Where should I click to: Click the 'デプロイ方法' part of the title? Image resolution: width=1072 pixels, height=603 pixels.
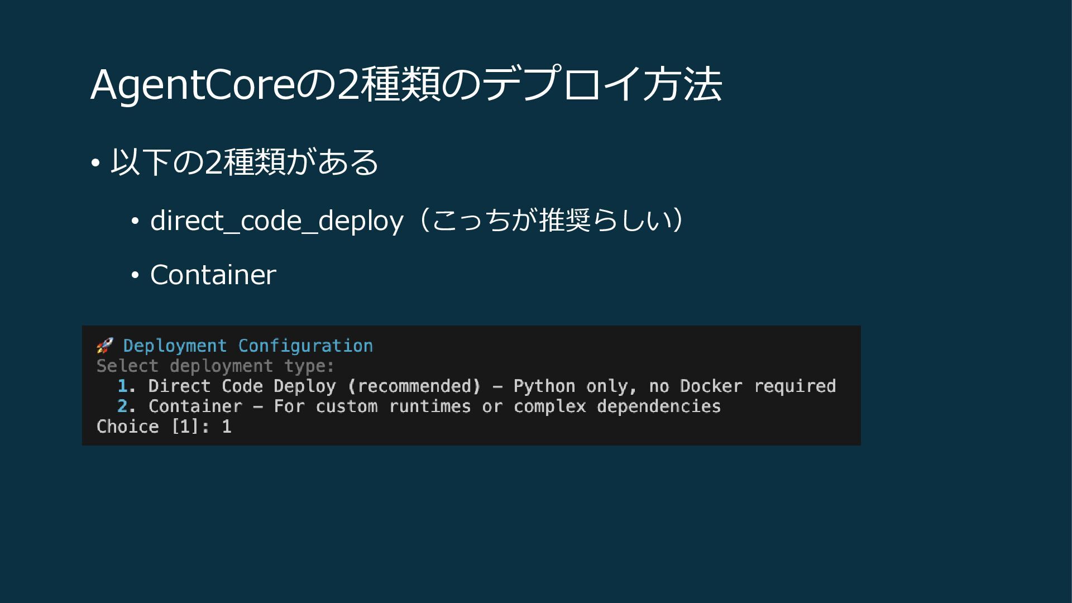pyautogui.click(x=602, y=85)
